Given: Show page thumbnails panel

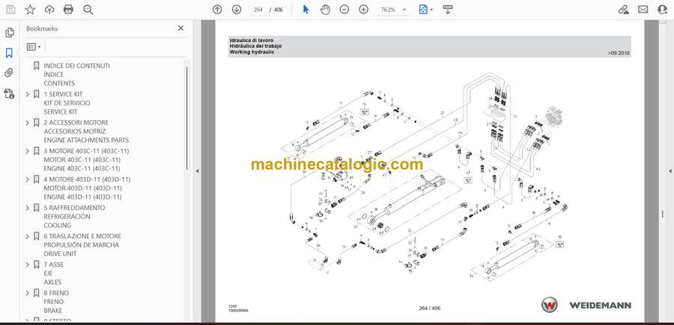Looking at the screenshot, I should click(9, 33).
